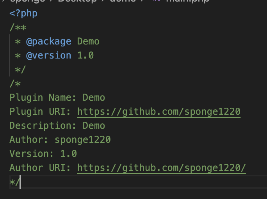
Task: Click the @package docblock tag
Action: 48,41
